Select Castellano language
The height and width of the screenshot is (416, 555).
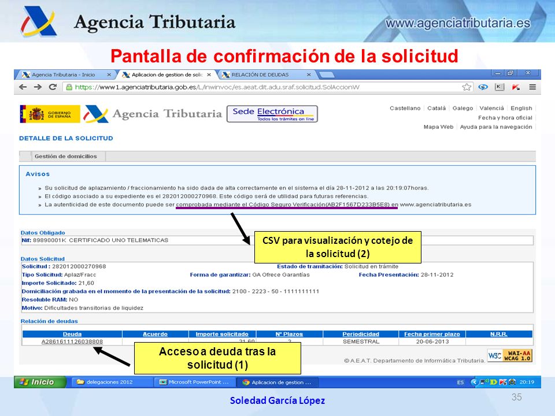405,108
